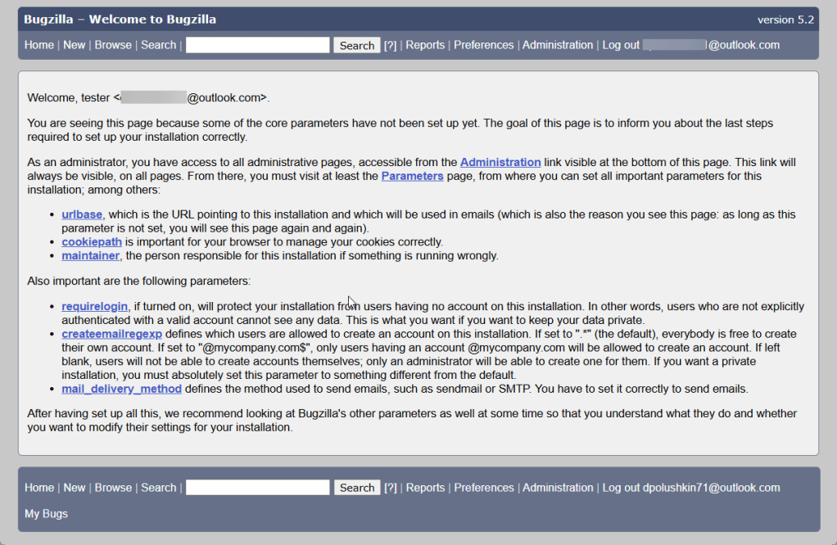Image resolution: width=837 pixels, height=545 pixels.
Task: Open Browse in the top navigation bar
Action: click(x=113, y=45)
